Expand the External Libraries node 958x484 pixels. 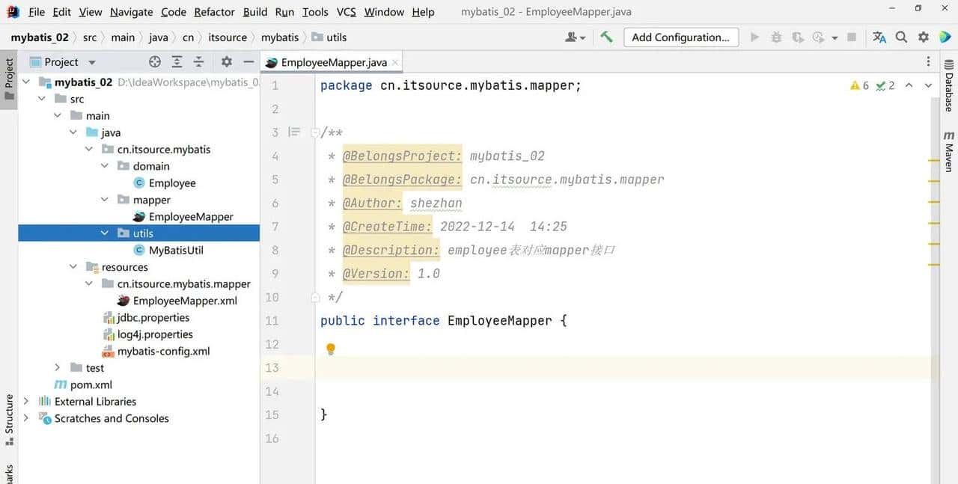coord(26,401)
